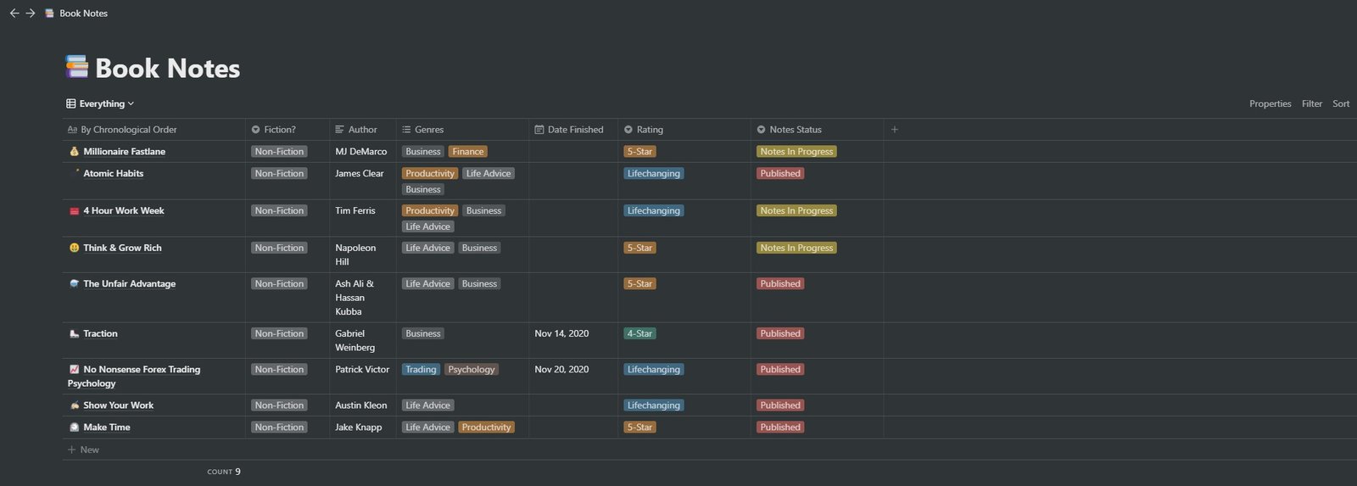
Task: Click the empty Date Finished cell for Make Time
Action: (573, 427)
